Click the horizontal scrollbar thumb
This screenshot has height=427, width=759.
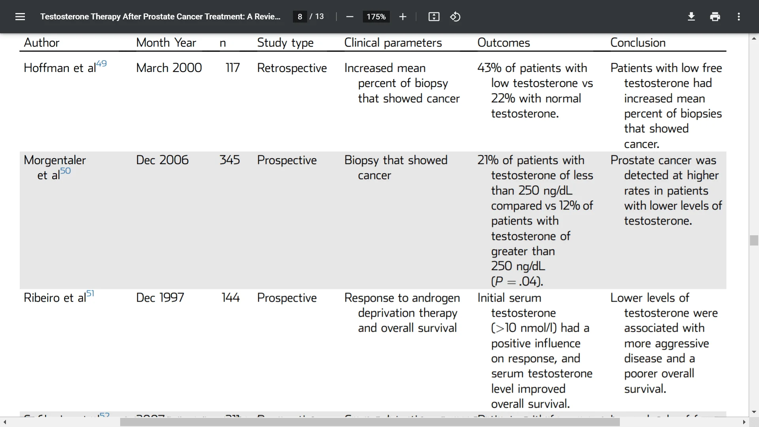click(370, 422)
